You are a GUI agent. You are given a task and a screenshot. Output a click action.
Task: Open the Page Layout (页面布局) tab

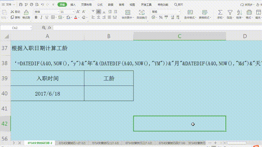tap(86, 4)
